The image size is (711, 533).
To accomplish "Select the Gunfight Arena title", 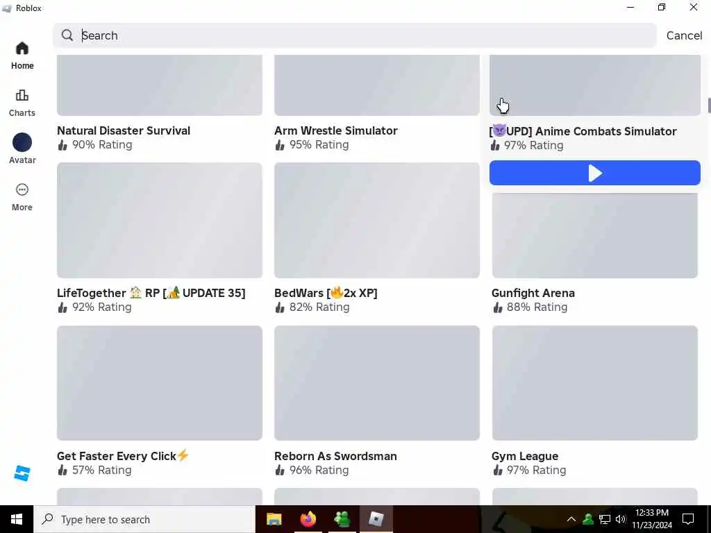I will click(x=533, y=293).
